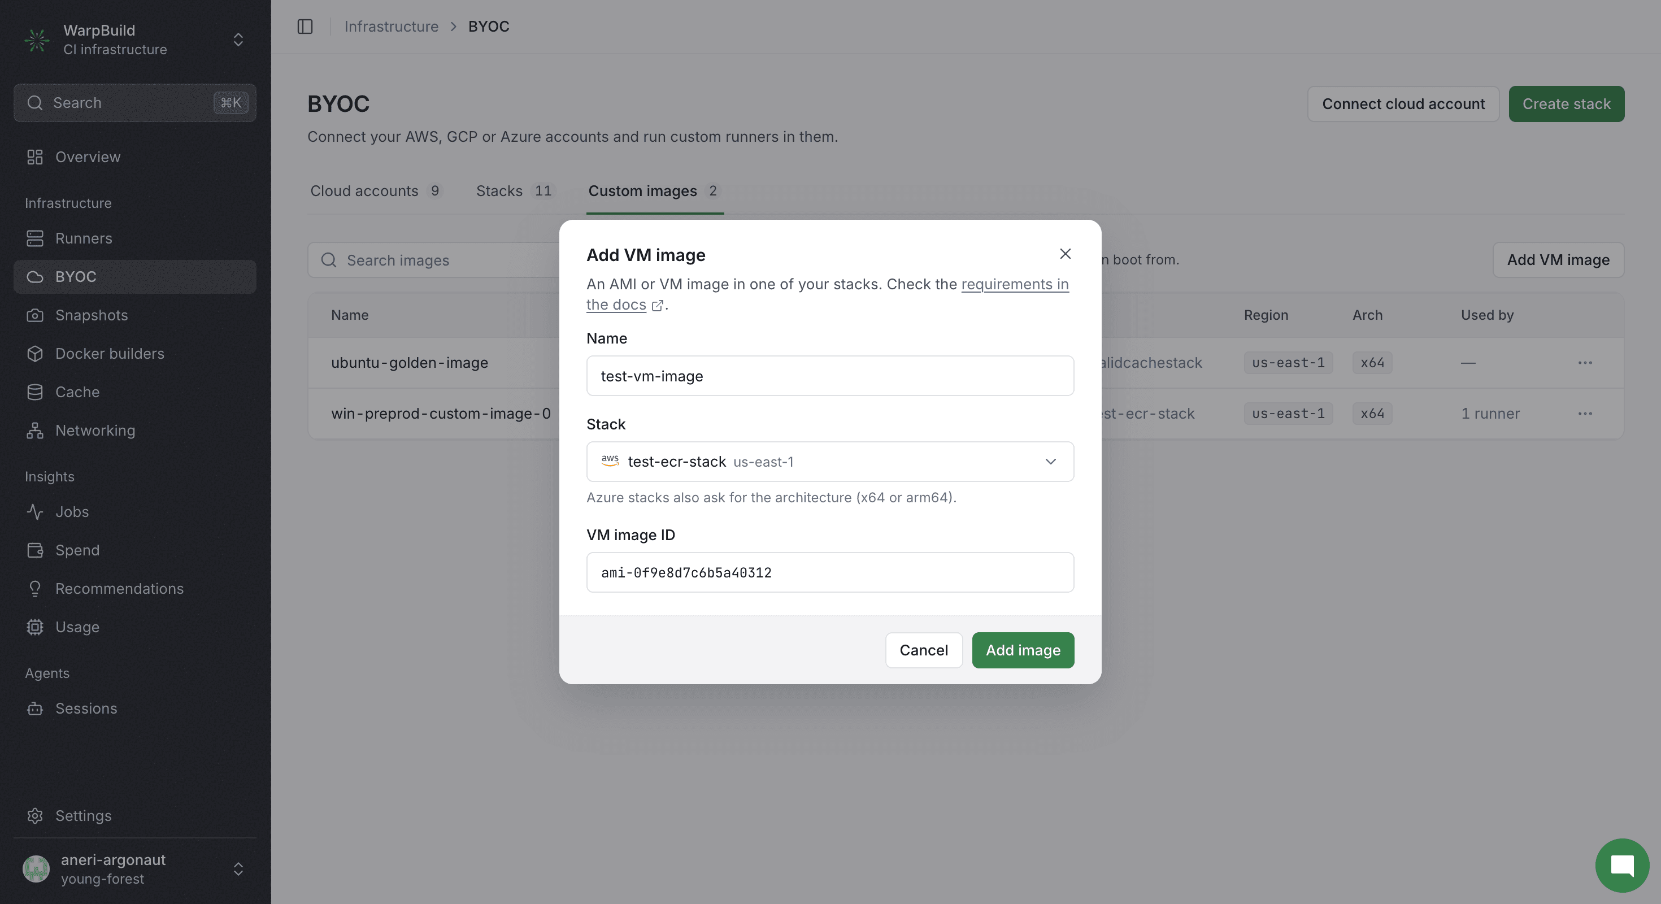This screenshot has width=1661, height=904.
Task: Open agent Sessions
Action: (135, 708)
